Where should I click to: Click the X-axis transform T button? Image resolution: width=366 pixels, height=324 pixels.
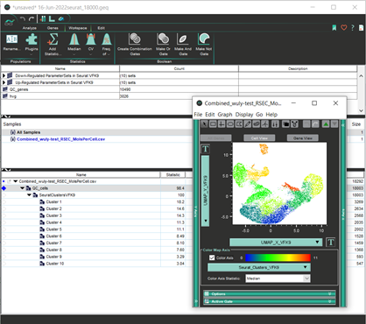pyautogui.click(x=331, y=243)
